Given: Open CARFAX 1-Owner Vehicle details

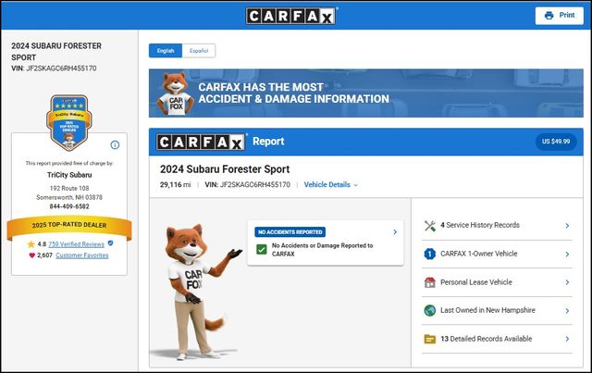Looking at the screenshot, I should point(479,254).
